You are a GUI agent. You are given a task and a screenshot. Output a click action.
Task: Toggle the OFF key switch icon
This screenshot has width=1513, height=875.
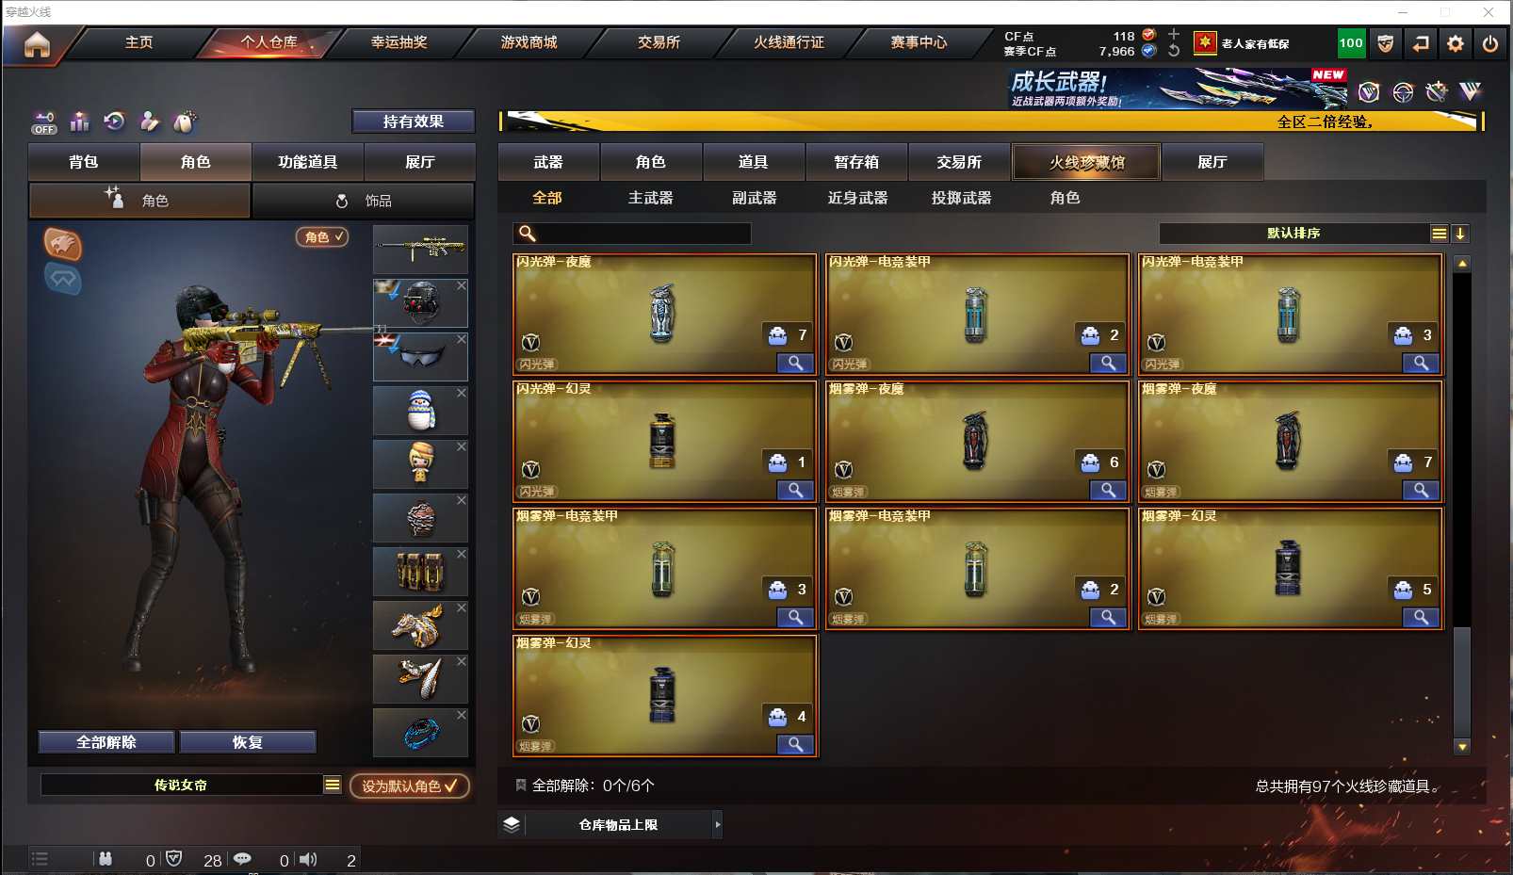(44, 122)
